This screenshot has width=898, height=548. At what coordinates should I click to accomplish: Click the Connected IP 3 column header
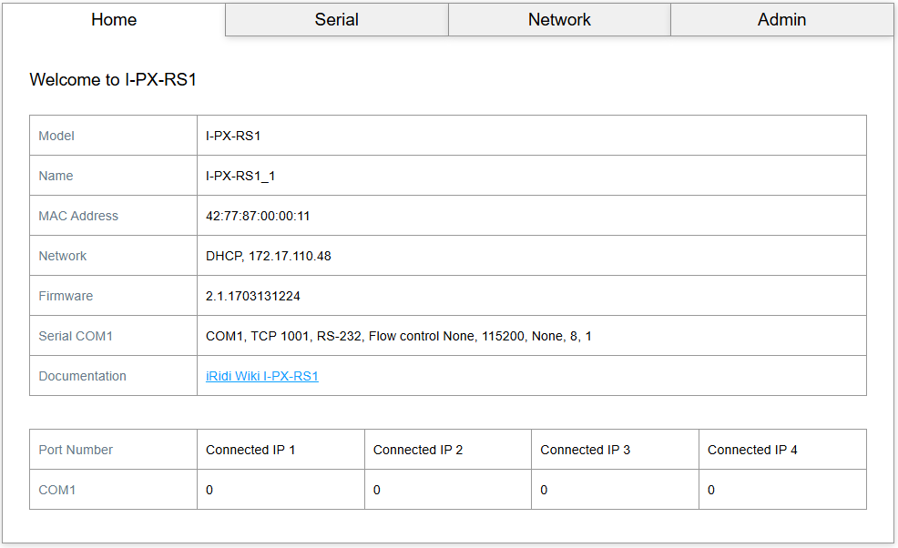point(585,450)
